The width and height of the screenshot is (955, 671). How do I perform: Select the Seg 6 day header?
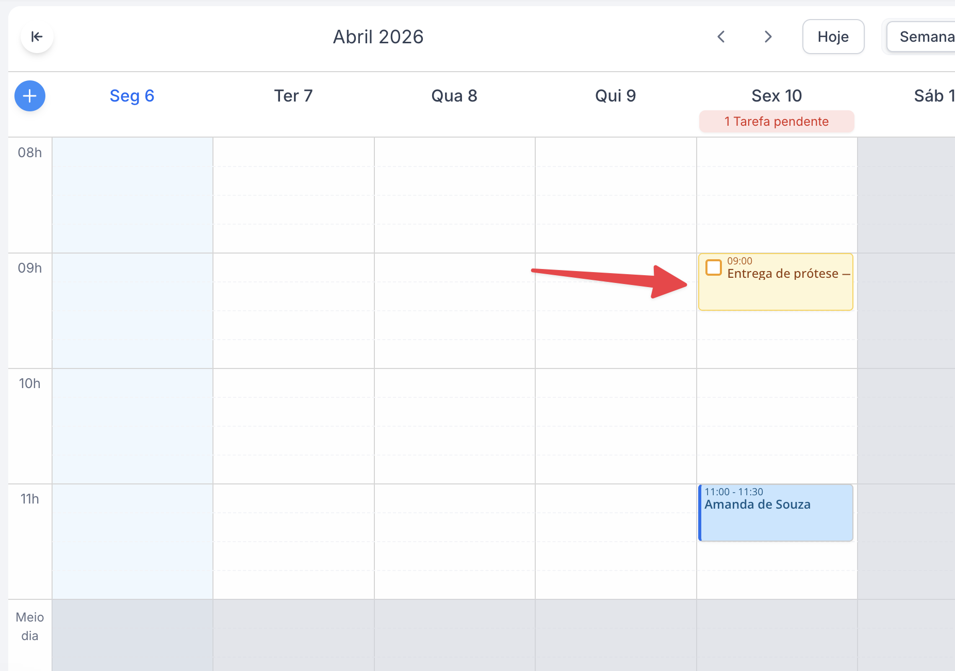(x=132, y=96)
